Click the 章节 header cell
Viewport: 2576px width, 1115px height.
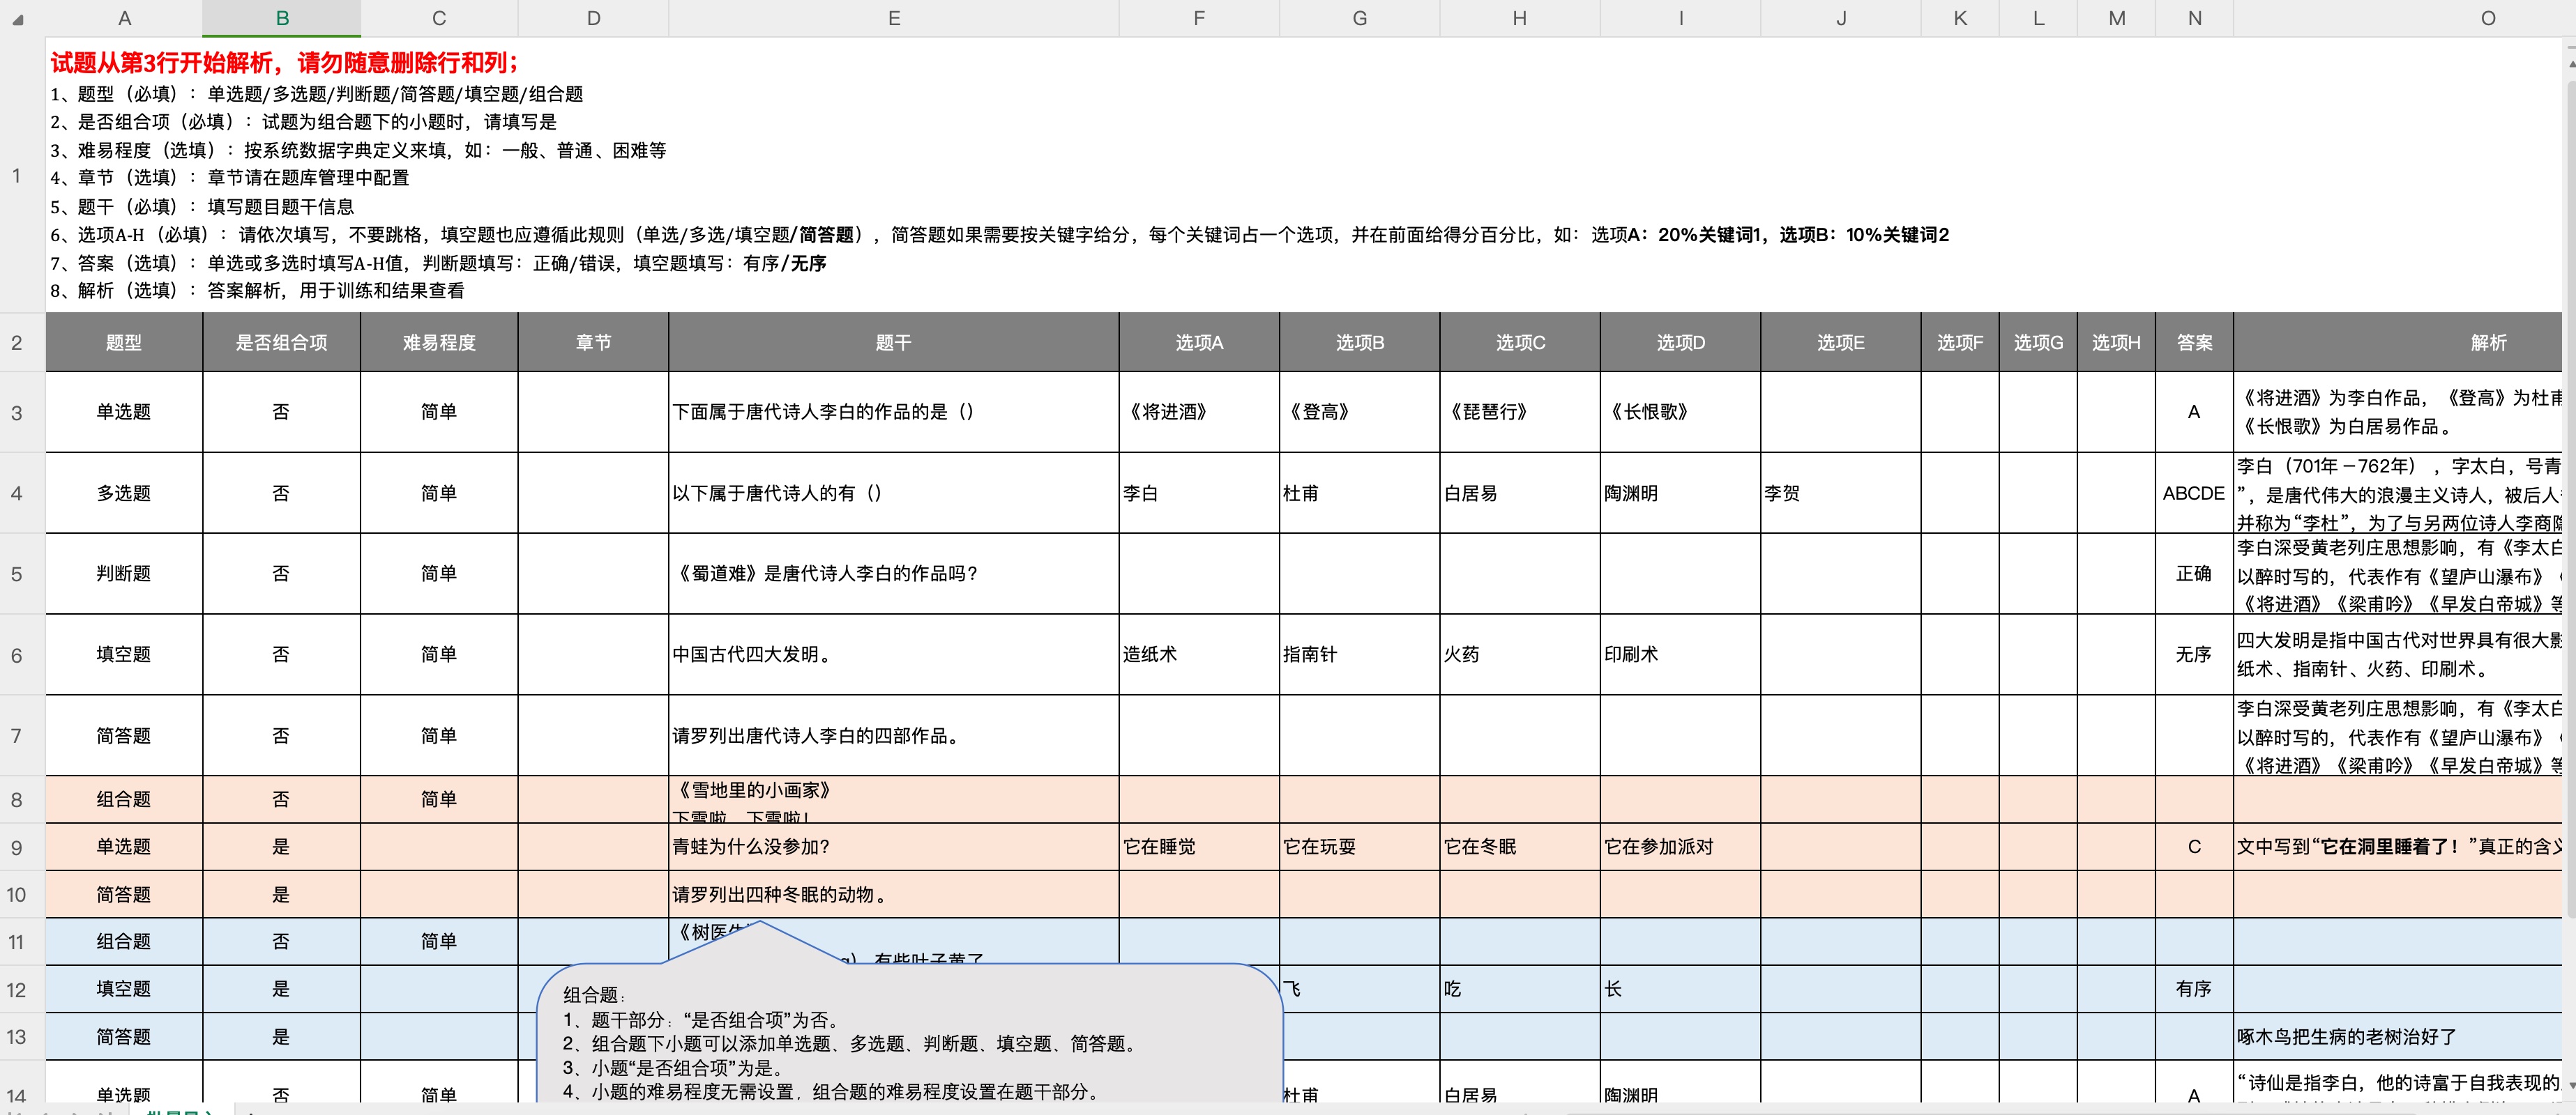point(593,343)
